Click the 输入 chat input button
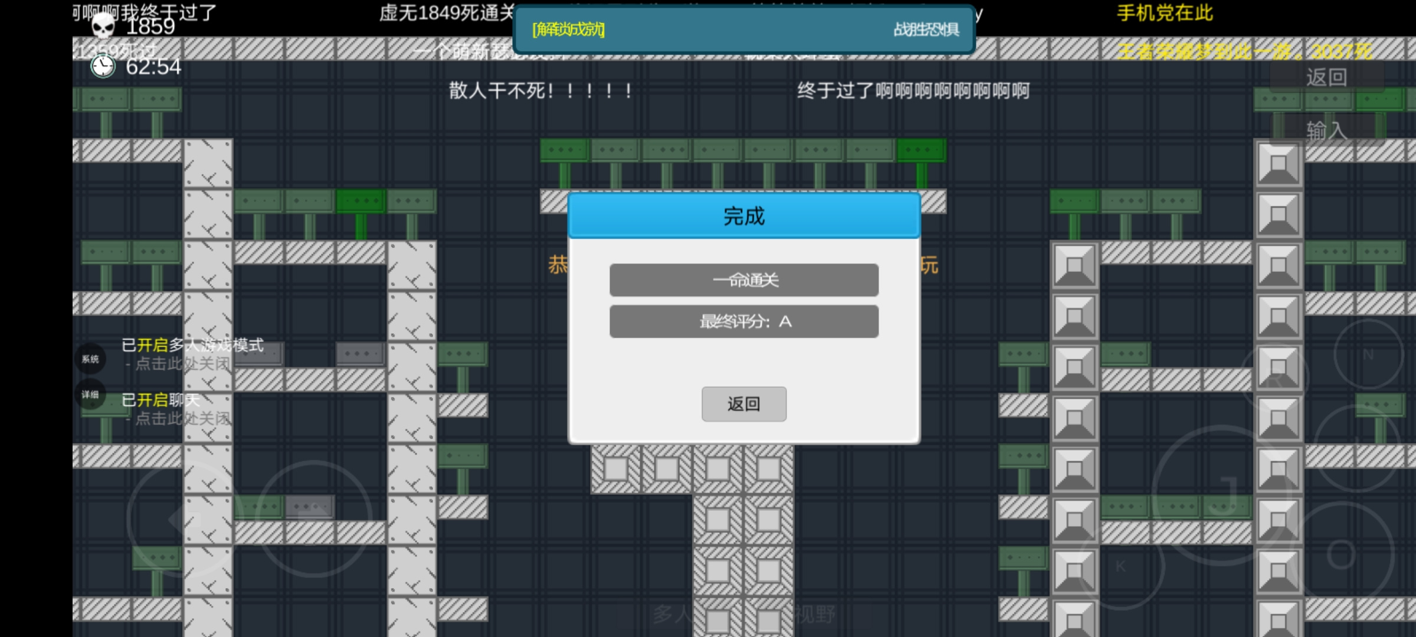This screenshot has height=637, width=1416. 1327,130
